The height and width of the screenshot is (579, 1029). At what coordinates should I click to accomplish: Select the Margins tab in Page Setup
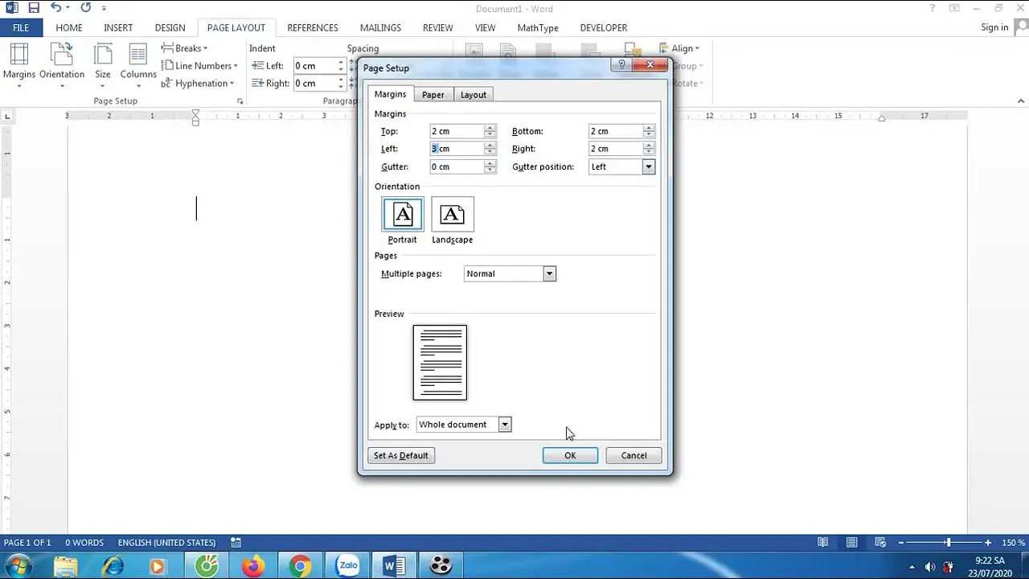pos(391,94)
